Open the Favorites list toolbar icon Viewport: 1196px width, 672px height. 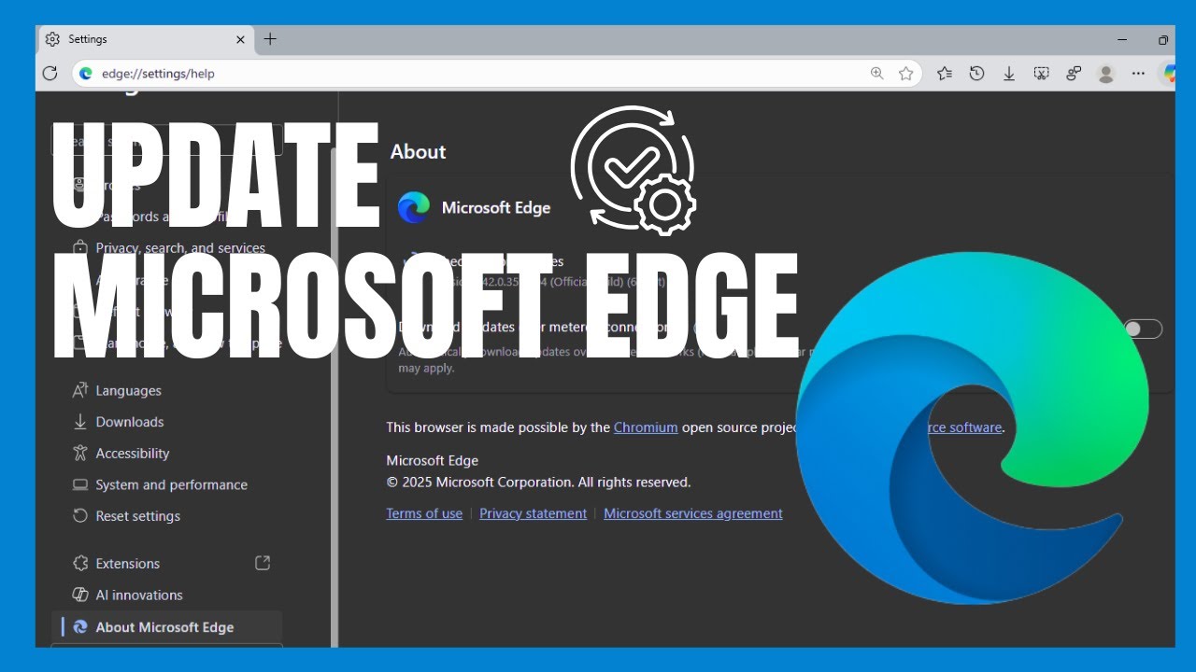[x=945, y=73]
